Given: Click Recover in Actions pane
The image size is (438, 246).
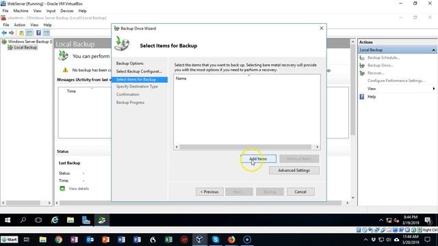Looking at the screenshot, I should click(x=376, y=73).
